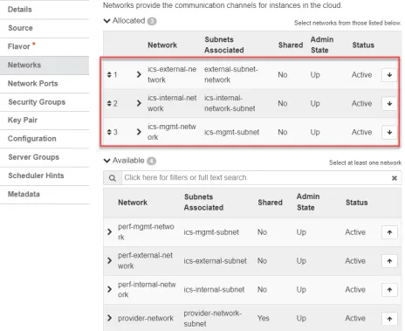
Task: Remove ics-mgmt-network using its down arrow
Action: pos(389,132)
